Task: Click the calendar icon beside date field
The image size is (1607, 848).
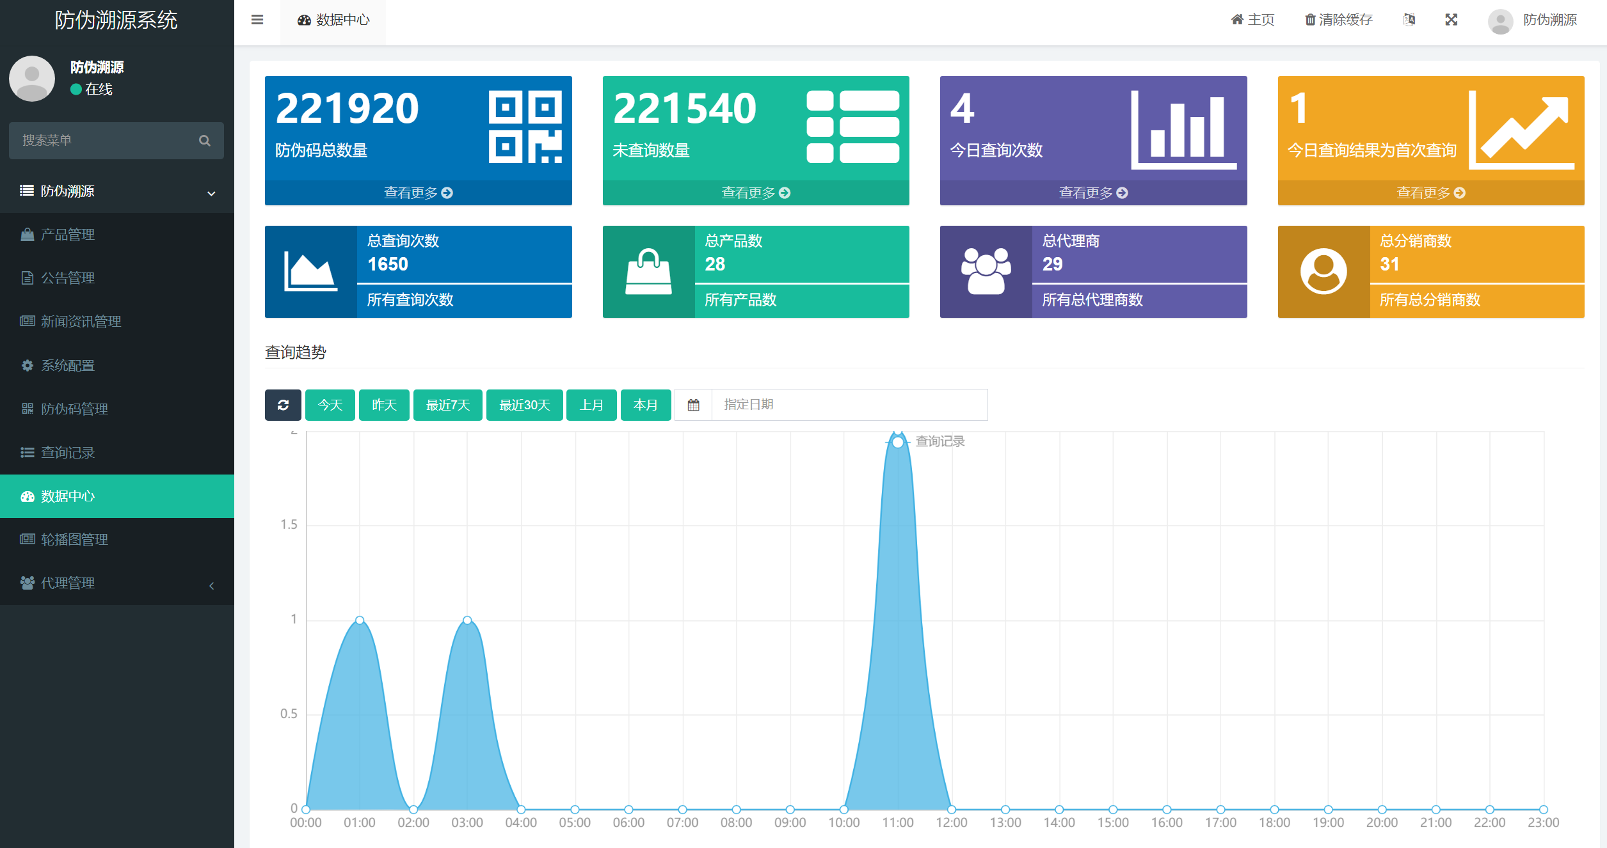Action: [x=693, y=405]
